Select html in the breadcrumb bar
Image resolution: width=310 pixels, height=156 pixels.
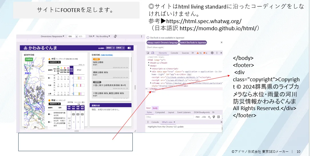148,108
